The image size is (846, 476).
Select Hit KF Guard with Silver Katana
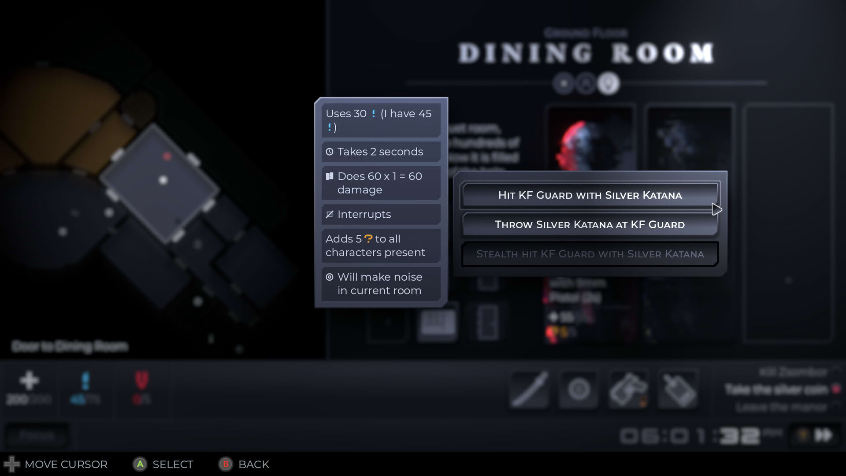pyautogui.click(x=590, y=195)
